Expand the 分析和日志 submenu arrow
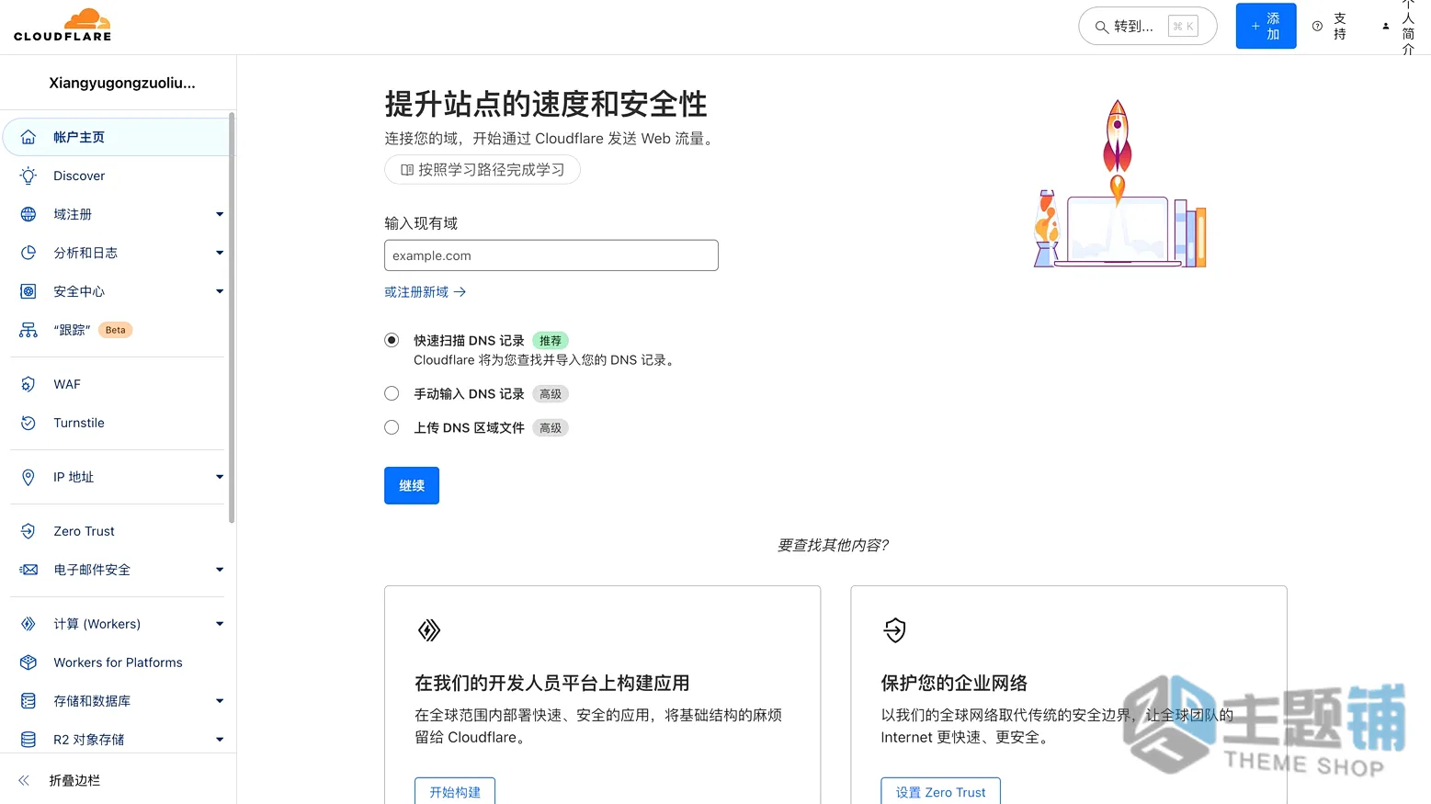 220,253
